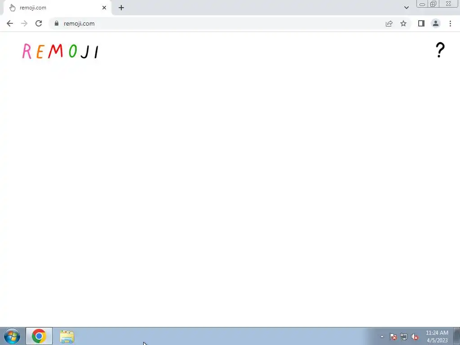460x345 pixels.
Task: Bookmark this tab with the star icon
Action: click(403, 23)
